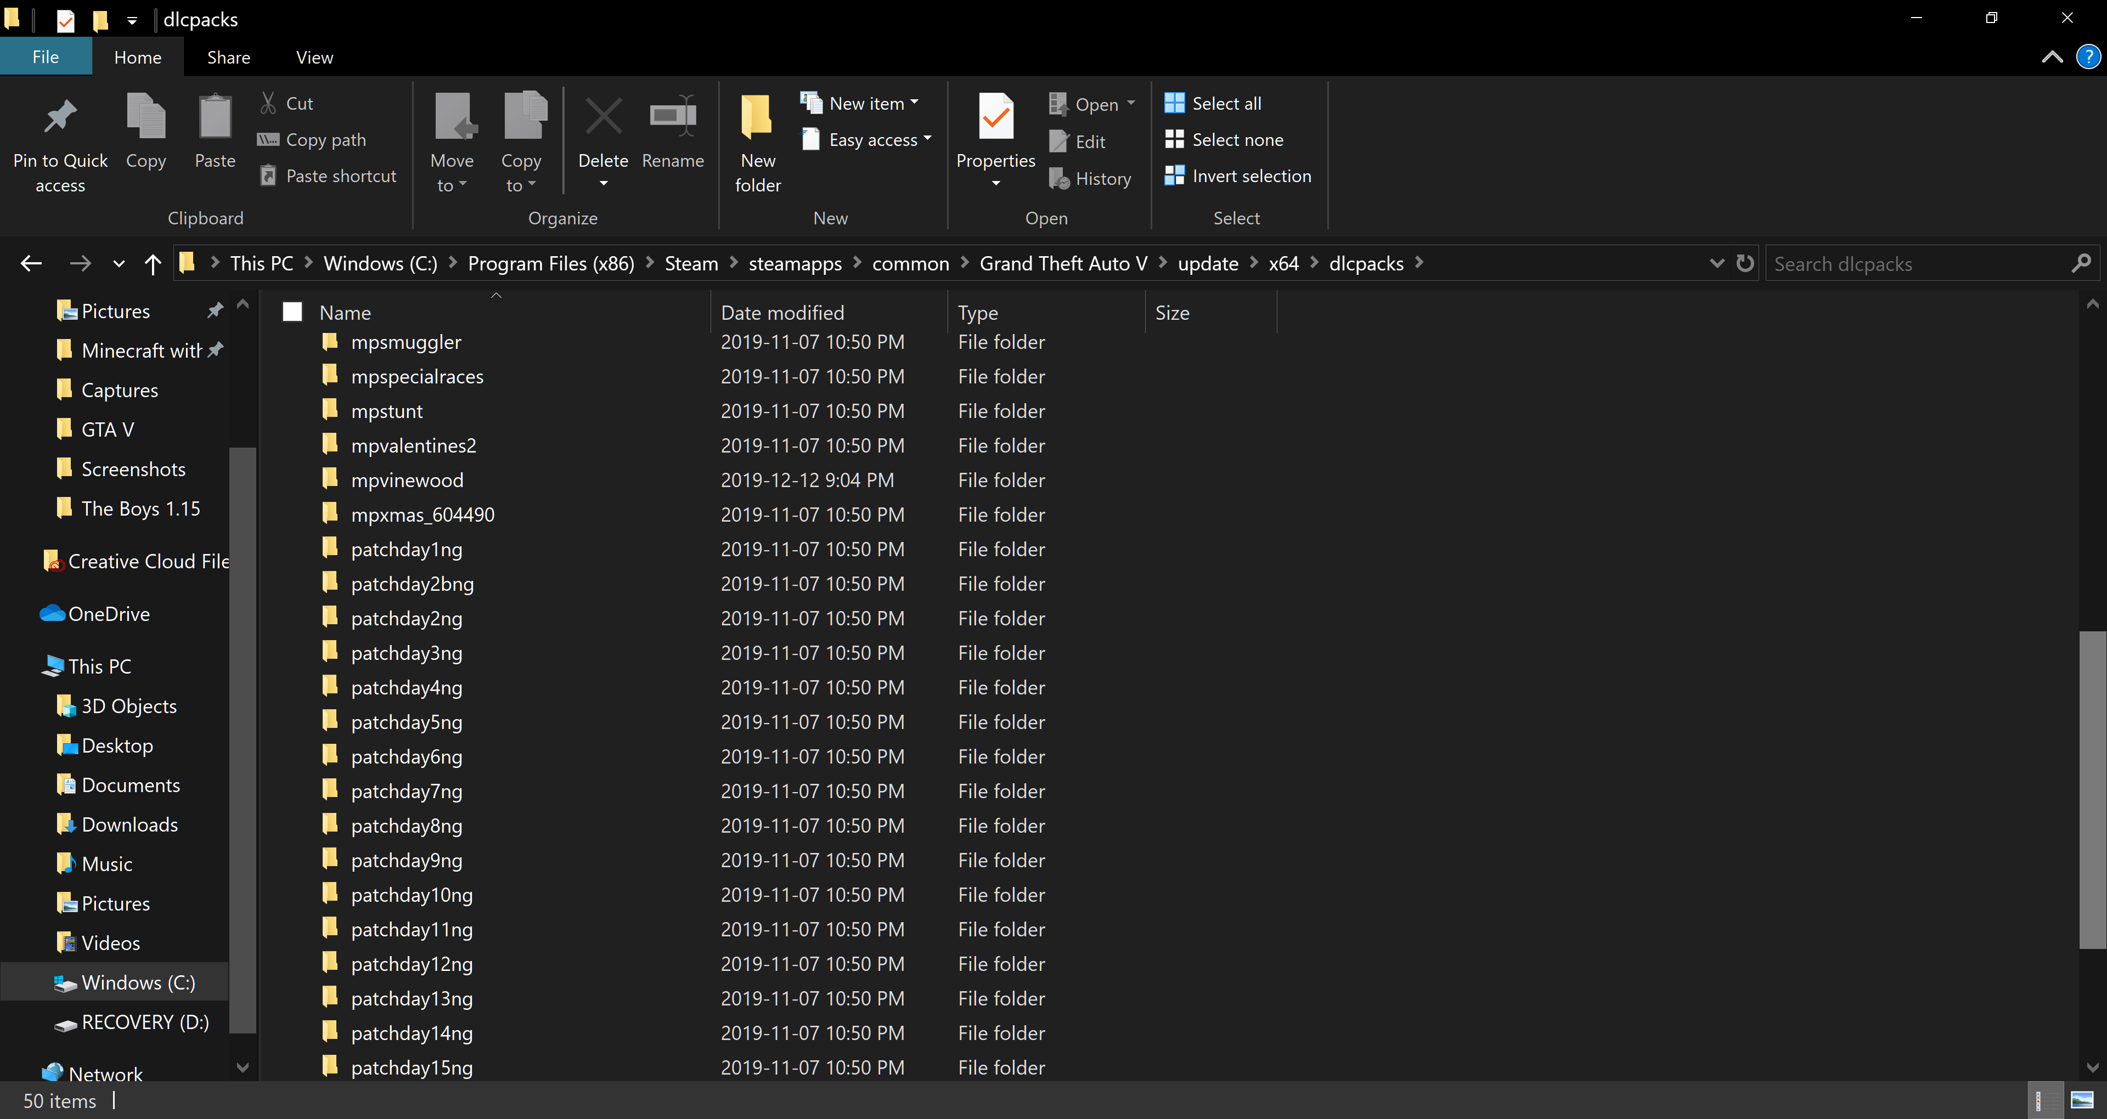Switch to the View tab

[314, 57]
